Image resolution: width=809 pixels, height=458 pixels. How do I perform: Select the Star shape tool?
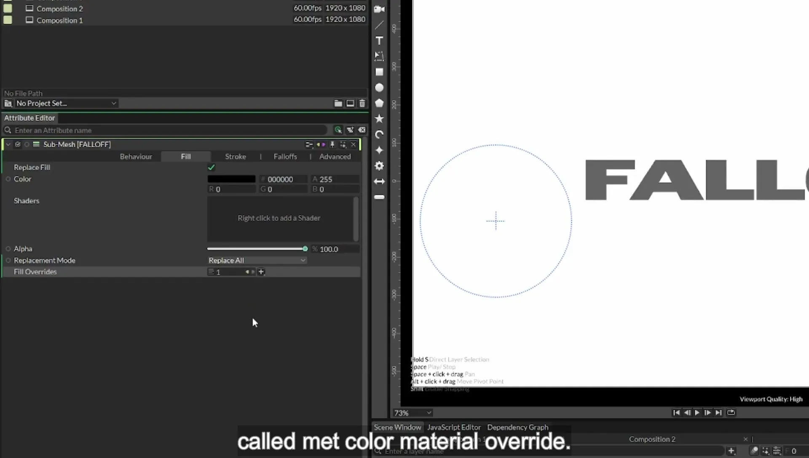(x=379, y=119)
